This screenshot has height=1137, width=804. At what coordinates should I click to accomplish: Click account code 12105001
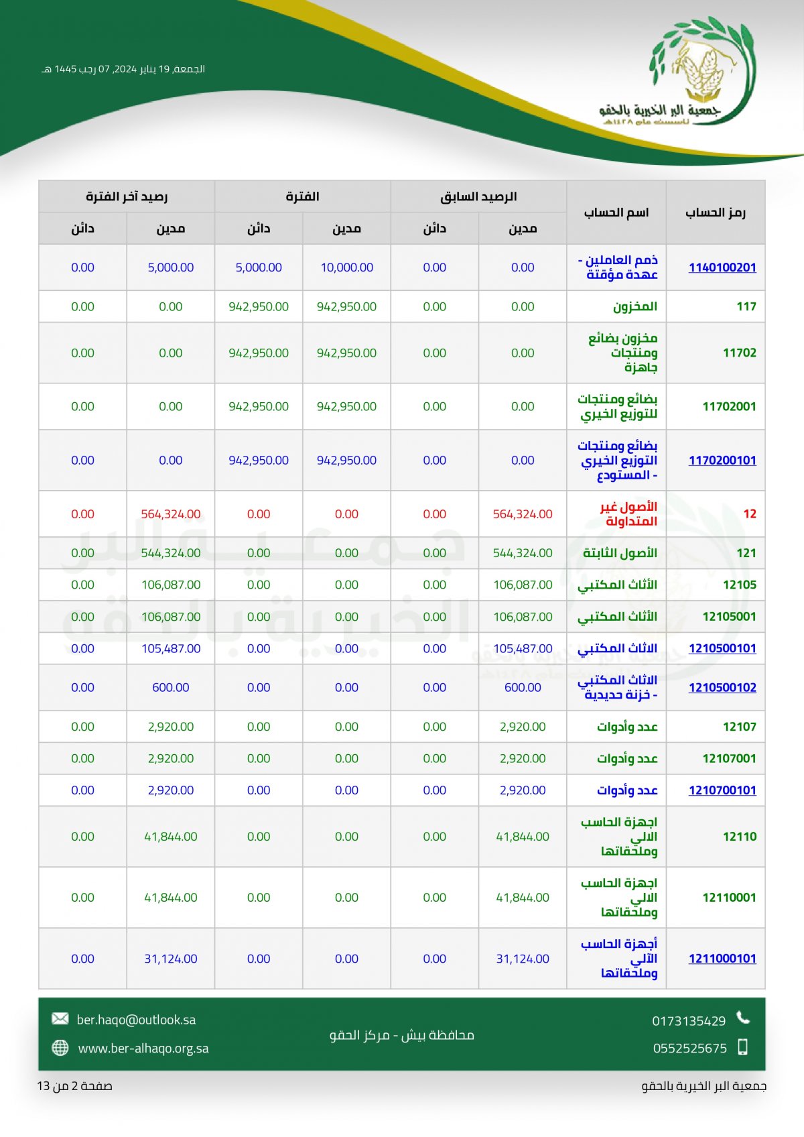click(729, 617)
